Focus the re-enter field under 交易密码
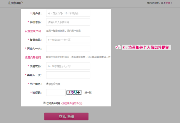Viewport: 180px width, 123px height. 68,75
